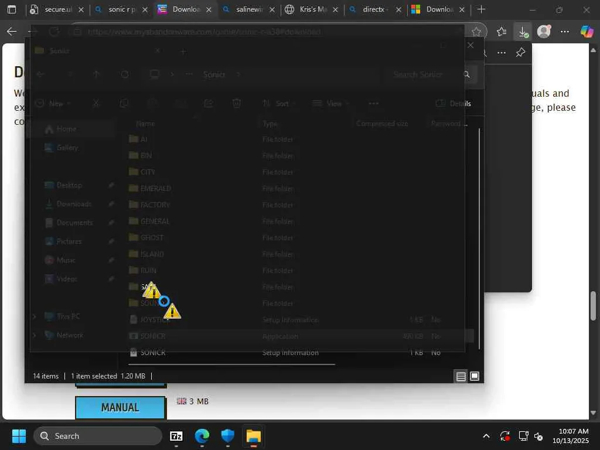
Task: Click the Edge profile avatar
Action: [544, 32]
